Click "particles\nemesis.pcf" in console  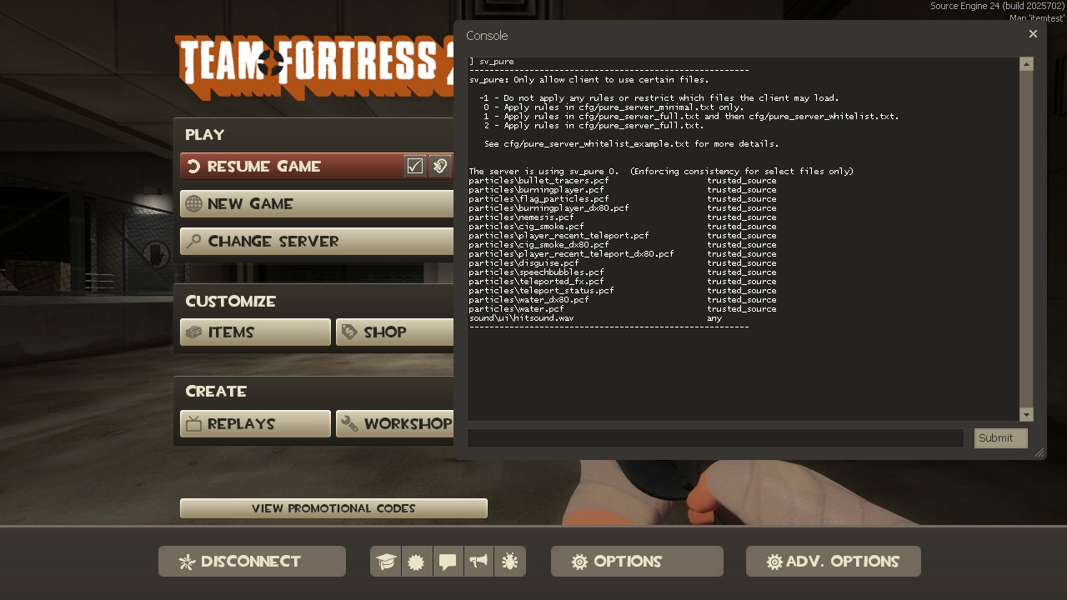coord(521,217)
